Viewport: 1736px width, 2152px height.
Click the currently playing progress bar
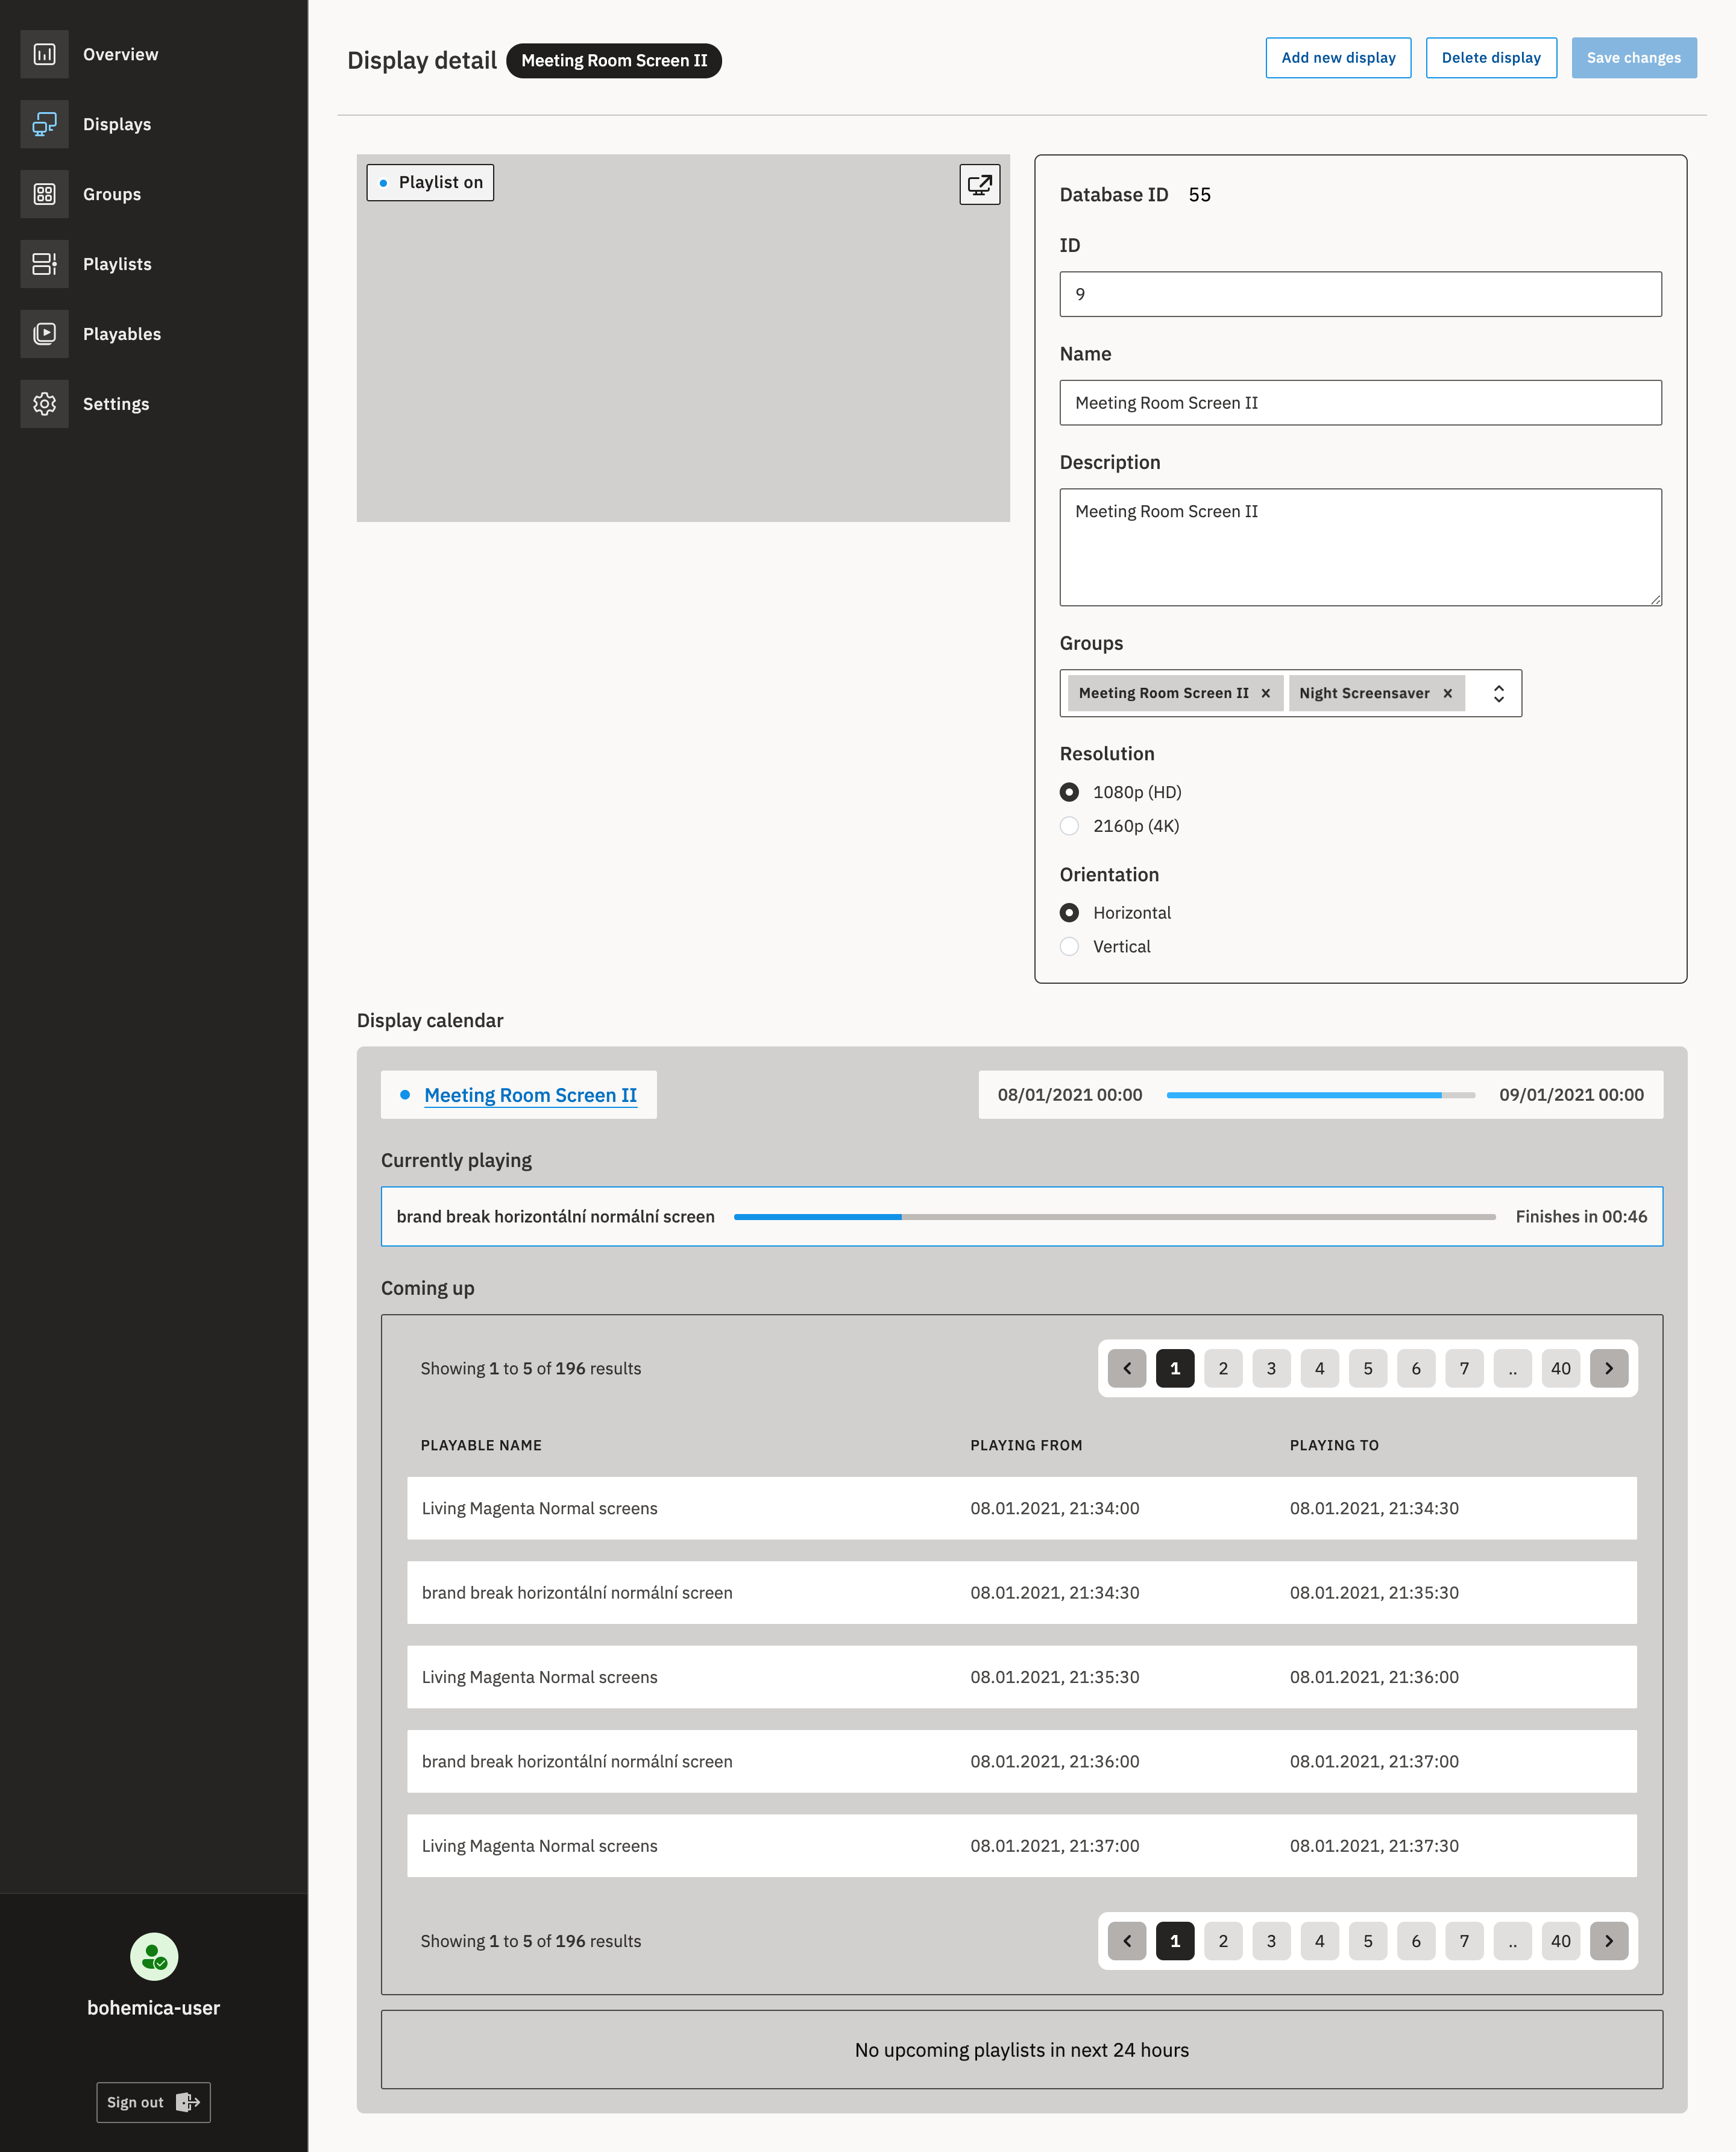click(x=1114, y=1217)
